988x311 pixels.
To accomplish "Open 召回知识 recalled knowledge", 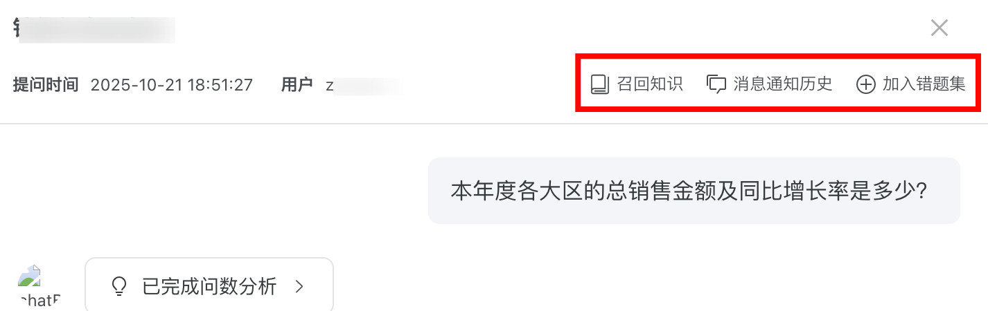I will click(x=637, y=85).
